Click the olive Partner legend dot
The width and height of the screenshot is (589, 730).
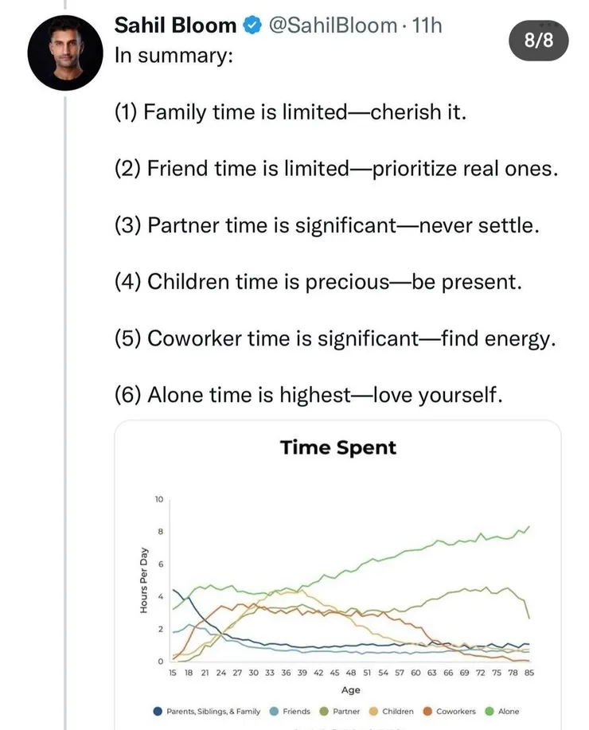[326, 711]
